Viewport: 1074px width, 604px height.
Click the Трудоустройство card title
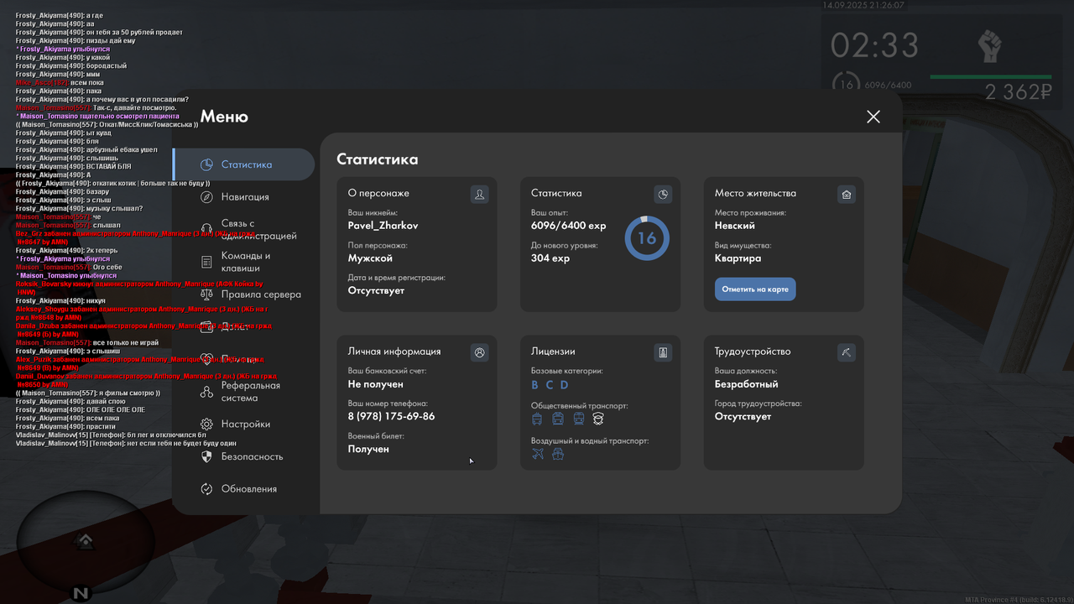(753, 351)
